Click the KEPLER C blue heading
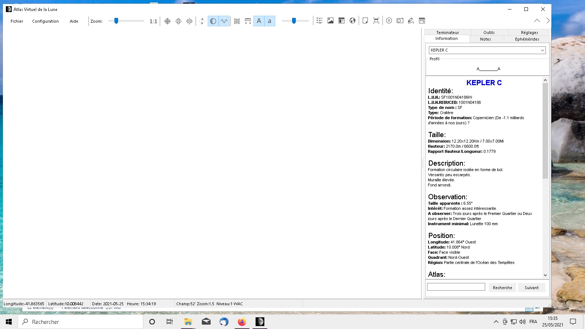 484,83
